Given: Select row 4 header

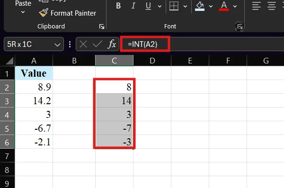Looking at the screenshot, I should click(x=7, y=115).
